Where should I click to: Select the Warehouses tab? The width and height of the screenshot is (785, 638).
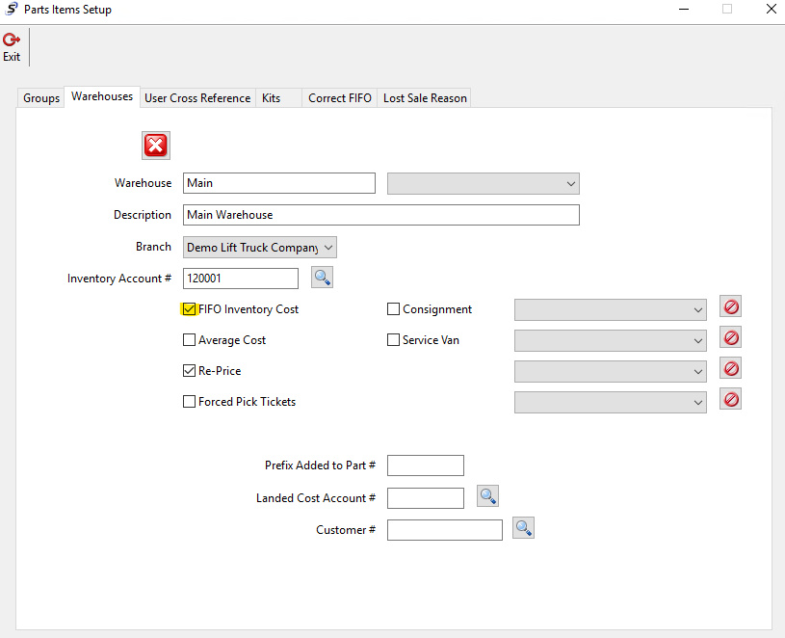(102, 96)
